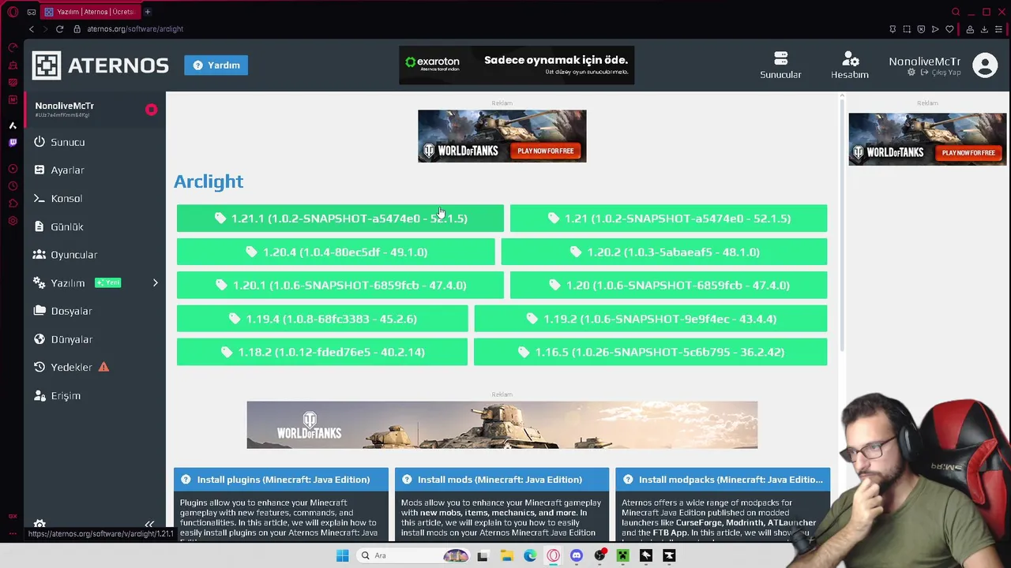Select Arclight version 1.20 (47.4.0) button
1011x568 pixels.
[x=668, y=285]
